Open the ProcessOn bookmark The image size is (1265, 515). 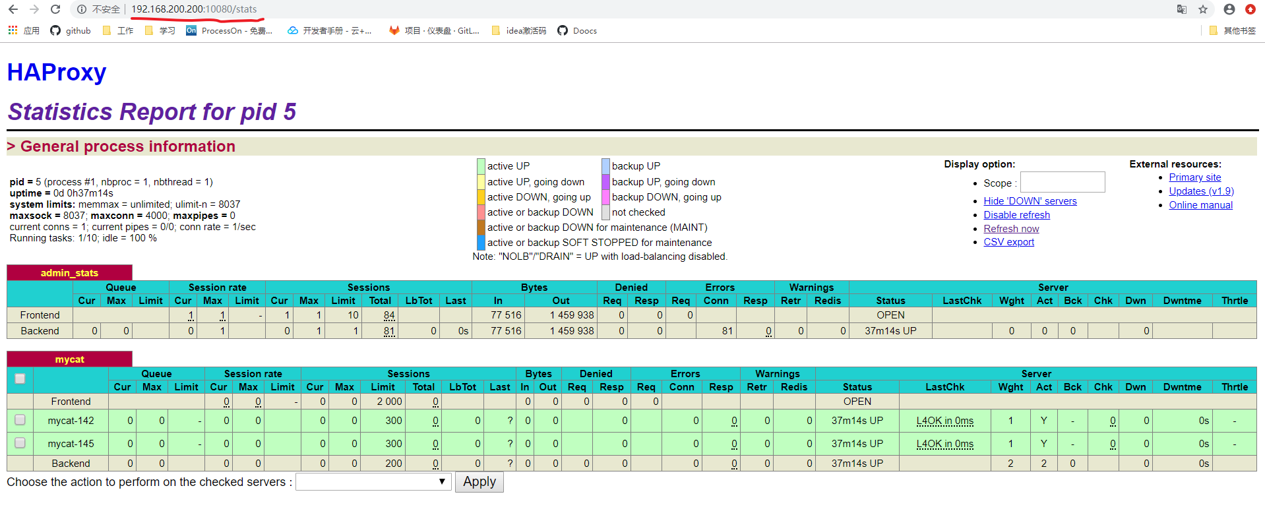(229, 30)
